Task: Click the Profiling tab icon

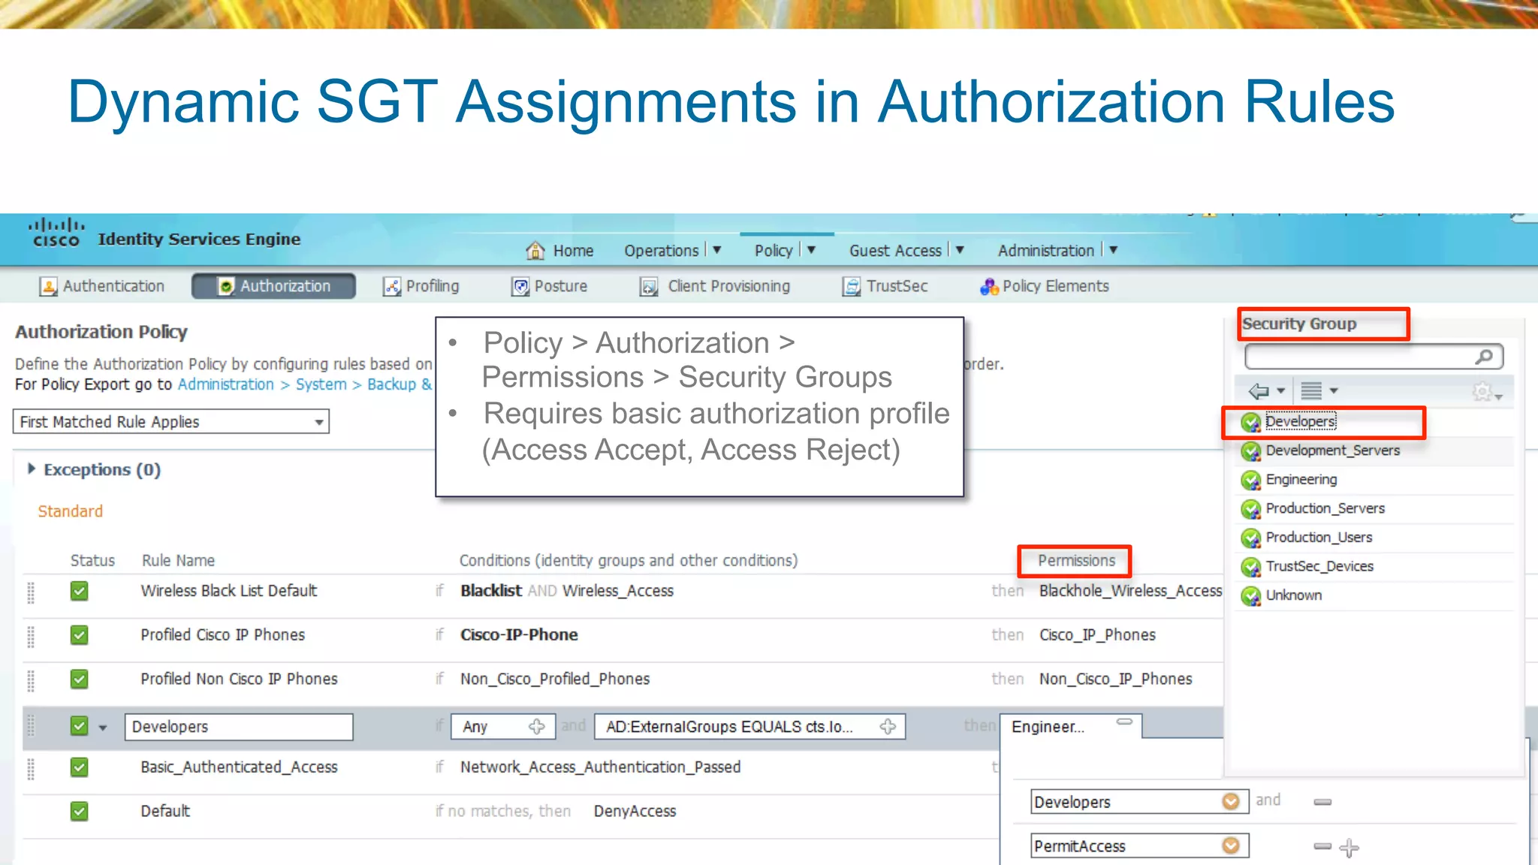Action: [x=392, y=287]
